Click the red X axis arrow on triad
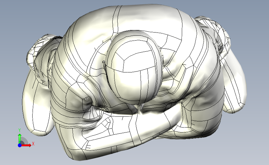The width and height of the screenshot is (269, 165). click(26, 145)
